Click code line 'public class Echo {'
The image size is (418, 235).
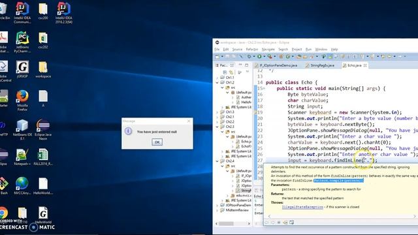(292, 83)
